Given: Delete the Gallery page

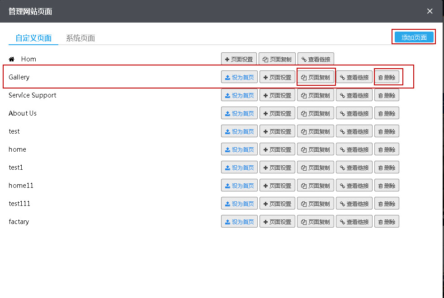Looking at the screenshot, I should 387,77.
